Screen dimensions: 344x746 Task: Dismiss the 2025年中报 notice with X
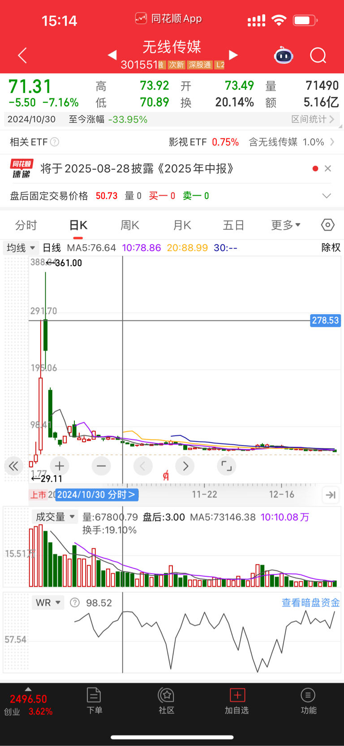pos(328,168)
